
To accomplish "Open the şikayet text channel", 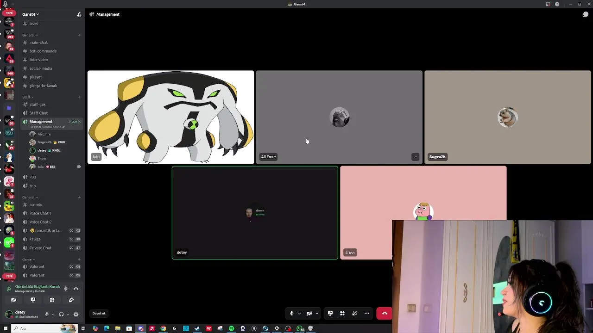I will click(52, 77).
